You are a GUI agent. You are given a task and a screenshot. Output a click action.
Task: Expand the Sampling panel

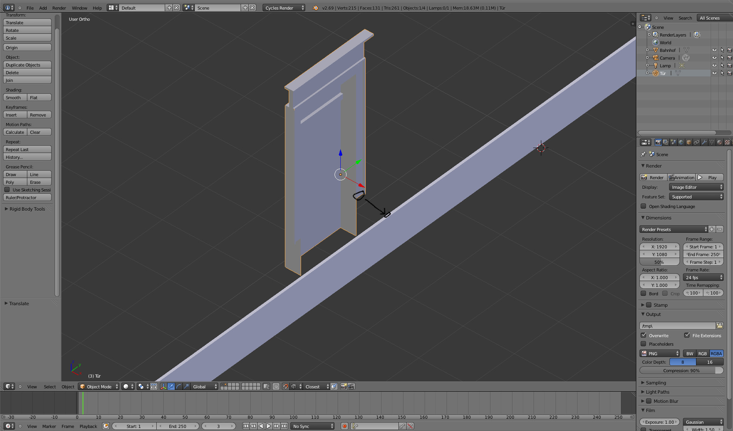pyautogui.click(x=656, y=383)
